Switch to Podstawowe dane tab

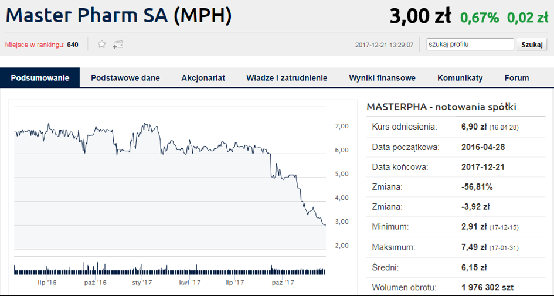point(125,78)
